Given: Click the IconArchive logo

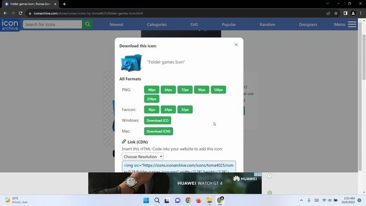Looking at the screenshot, I should [10, 25].
